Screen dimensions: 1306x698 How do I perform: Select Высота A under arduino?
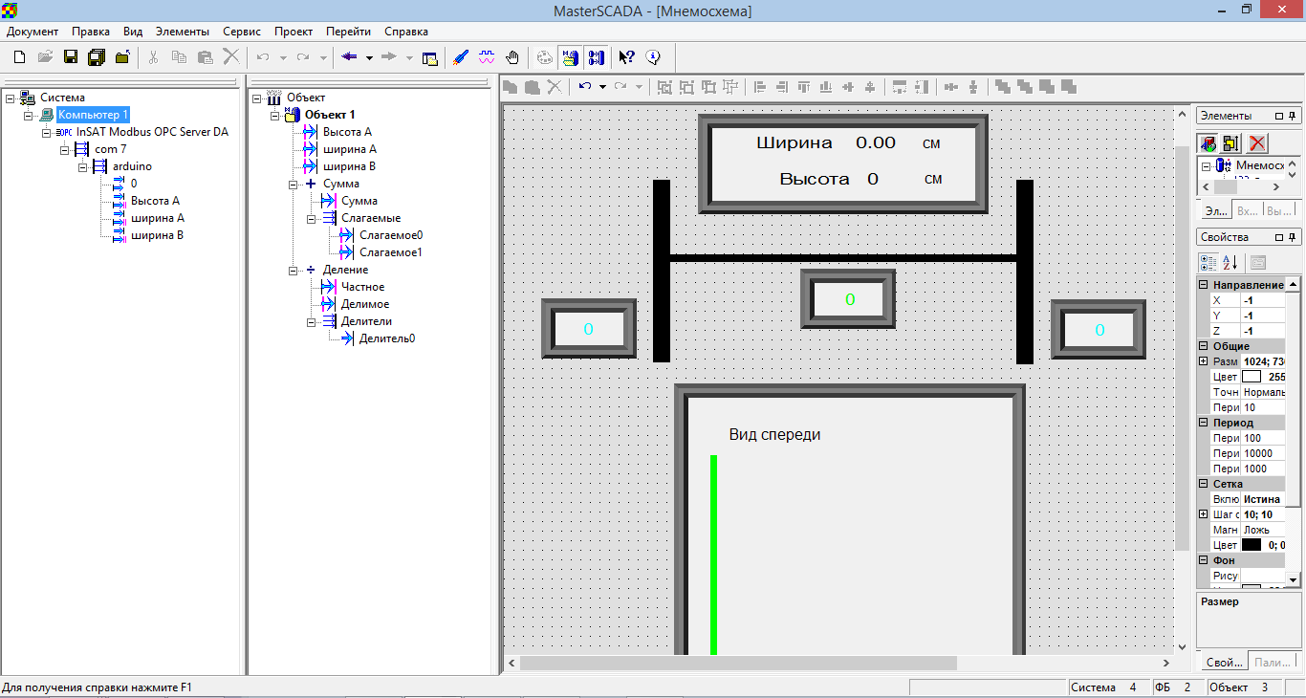coord(155,201)
